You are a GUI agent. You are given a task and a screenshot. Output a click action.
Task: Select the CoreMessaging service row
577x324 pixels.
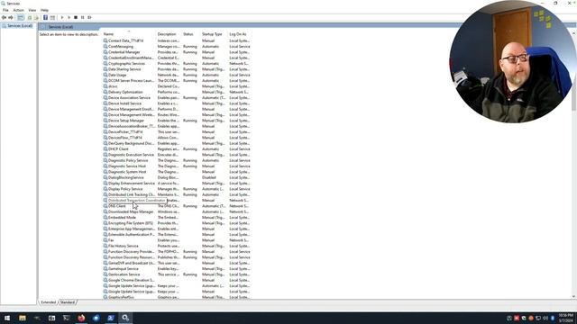point(177,47)
